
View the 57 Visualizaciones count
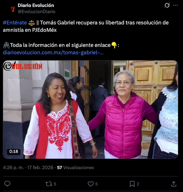(x=76, y=168)
